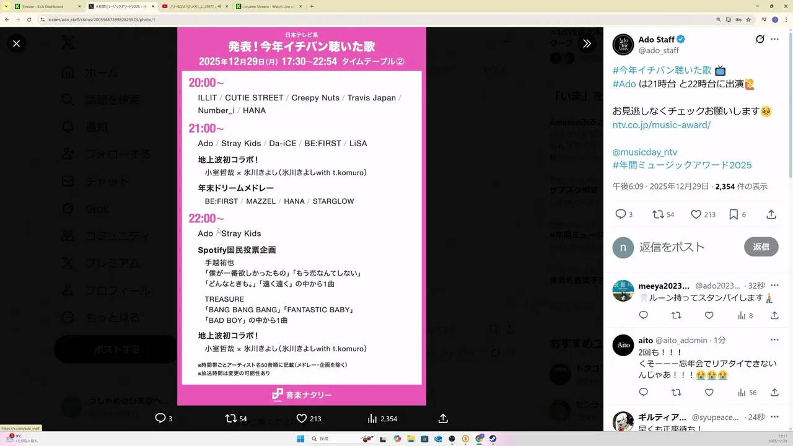This screenshot has height=446, width=793.
Task: Open aito's profile avatar
Action: 623,345
